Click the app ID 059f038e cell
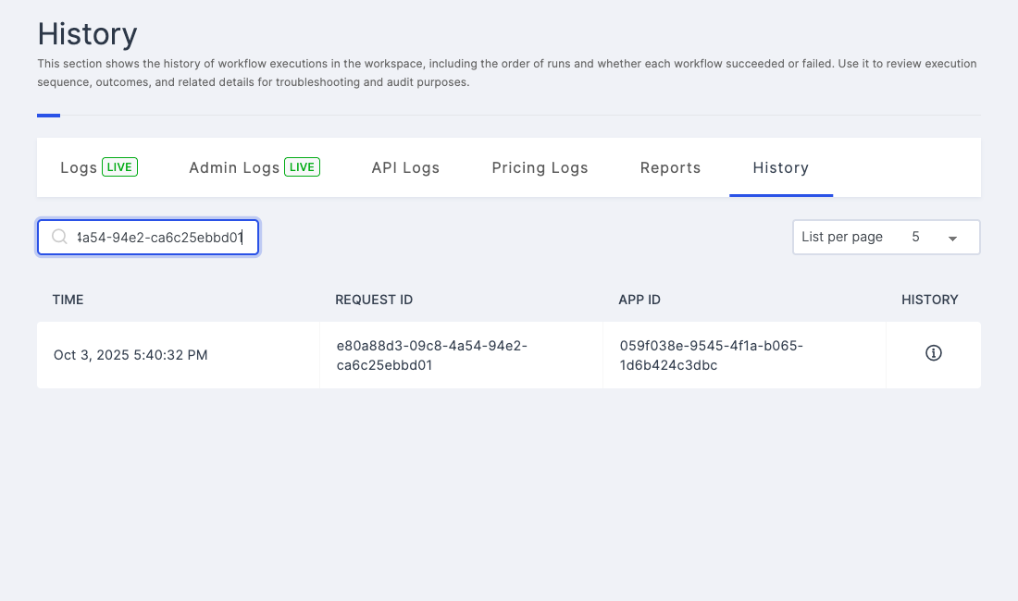 (x=712, y=355)
